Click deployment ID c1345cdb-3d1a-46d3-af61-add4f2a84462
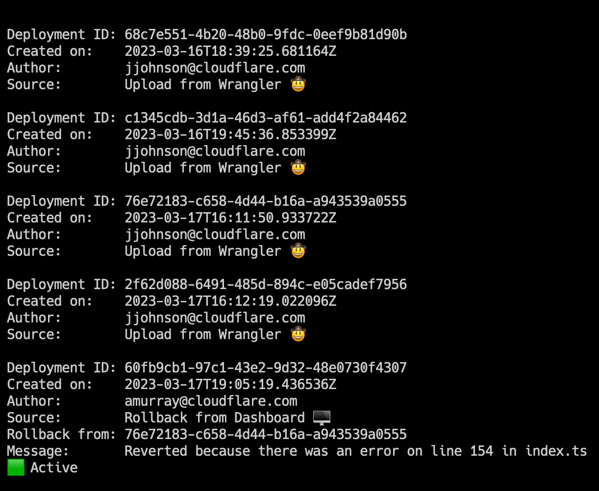The width and height of the screenshot is (599, 491). [266, 118]
